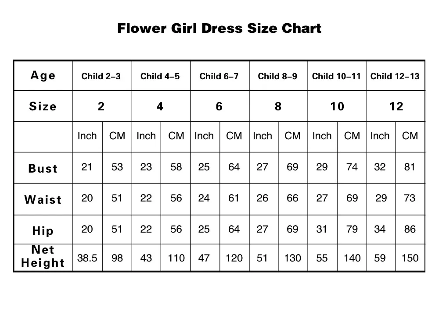Click the size 4 cell
Image resolution: width=439 pixels, height=325 pixels.
(x=160, y=106)
